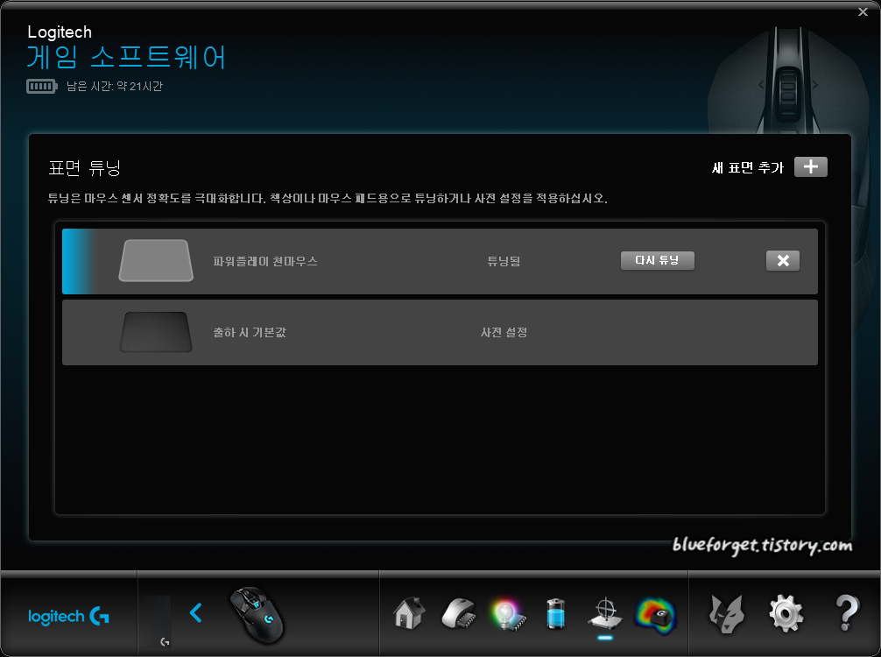Screen dimensions: 881x657
Task: Open the help question mark icon
Action: coord(847,613)
